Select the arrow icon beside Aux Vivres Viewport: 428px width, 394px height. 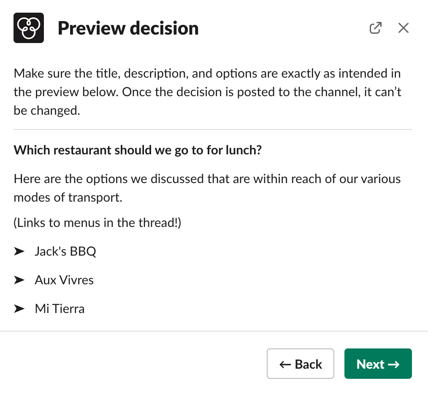pos(19,280)
